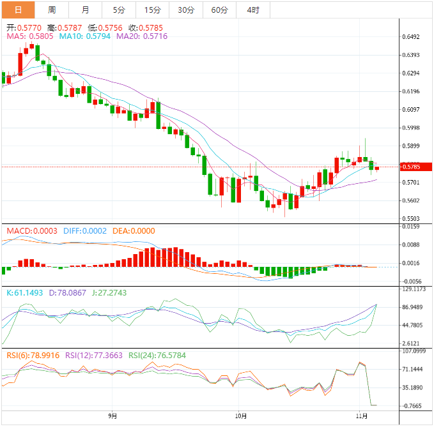434x429 pixels.
Task: Click the 2.6121 KDJ axis value
Action: tap(411, 343)
